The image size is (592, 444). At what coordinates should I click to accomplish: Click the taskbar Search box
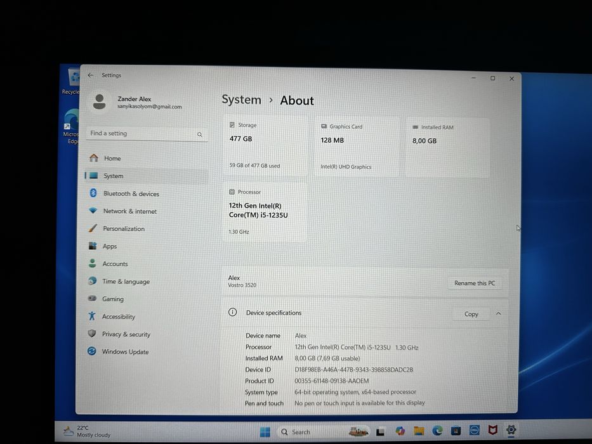pyautogui.click(x=323, y=431)
